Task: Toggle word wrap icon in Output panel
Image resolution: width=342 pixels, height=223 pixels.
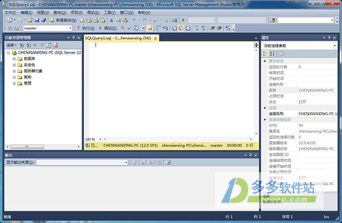Action: 168,163
